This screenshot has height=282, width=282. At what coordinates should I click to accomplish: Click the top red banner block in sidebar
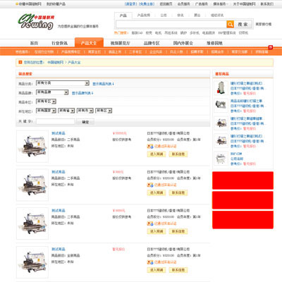click(243, 180)
